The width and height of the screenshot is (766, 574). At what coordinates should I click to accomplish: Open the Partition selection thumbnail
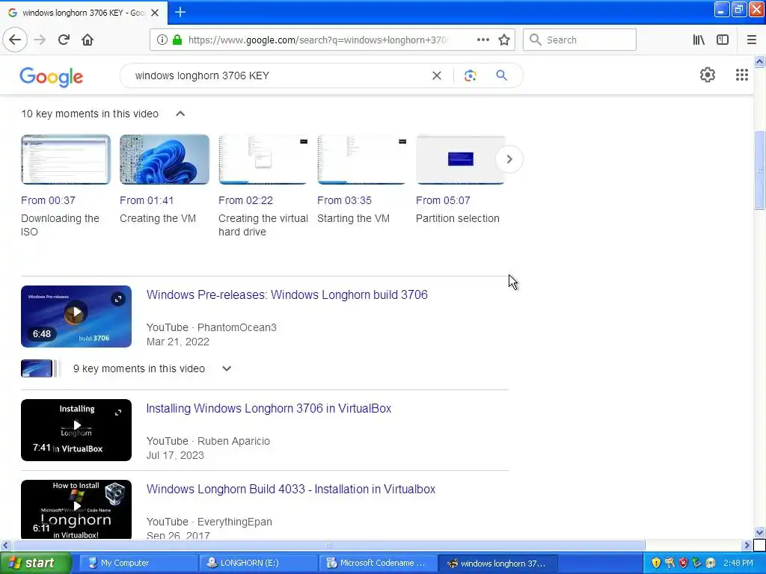(461, 160)
